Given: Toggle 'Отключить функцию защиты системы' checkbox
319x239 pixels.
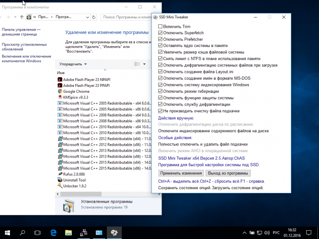Looking at the screenshot, I should click(x=160, y=98).
